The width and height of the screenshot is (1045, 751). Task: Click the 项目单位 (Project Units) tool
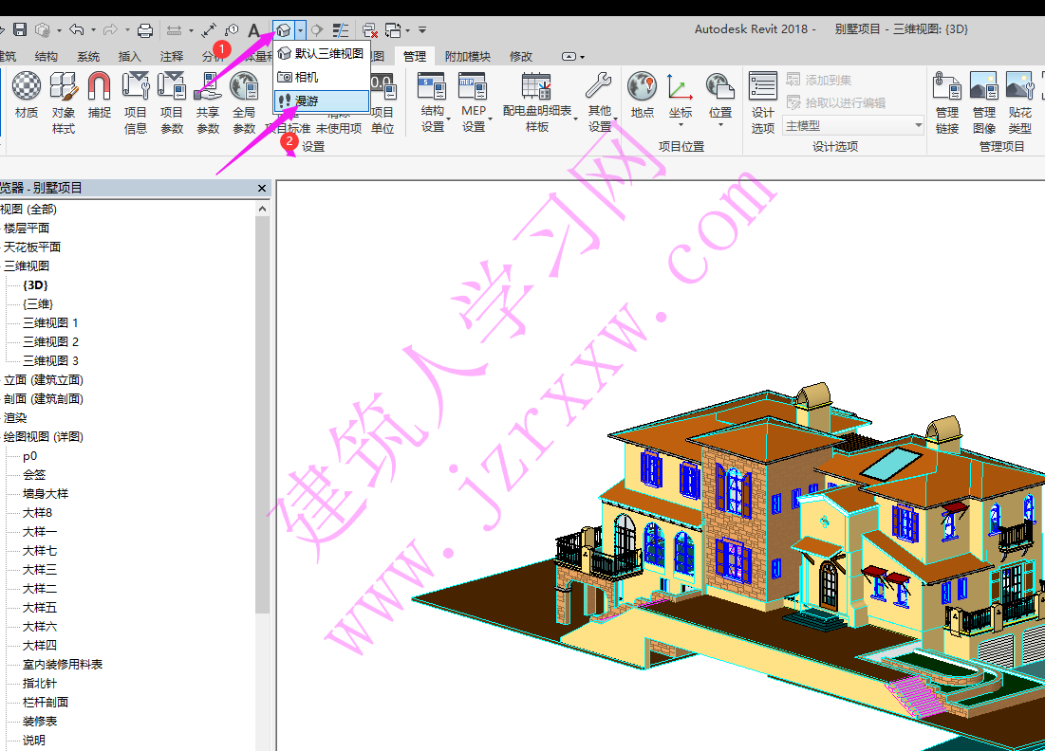click(x=383, y=103)
